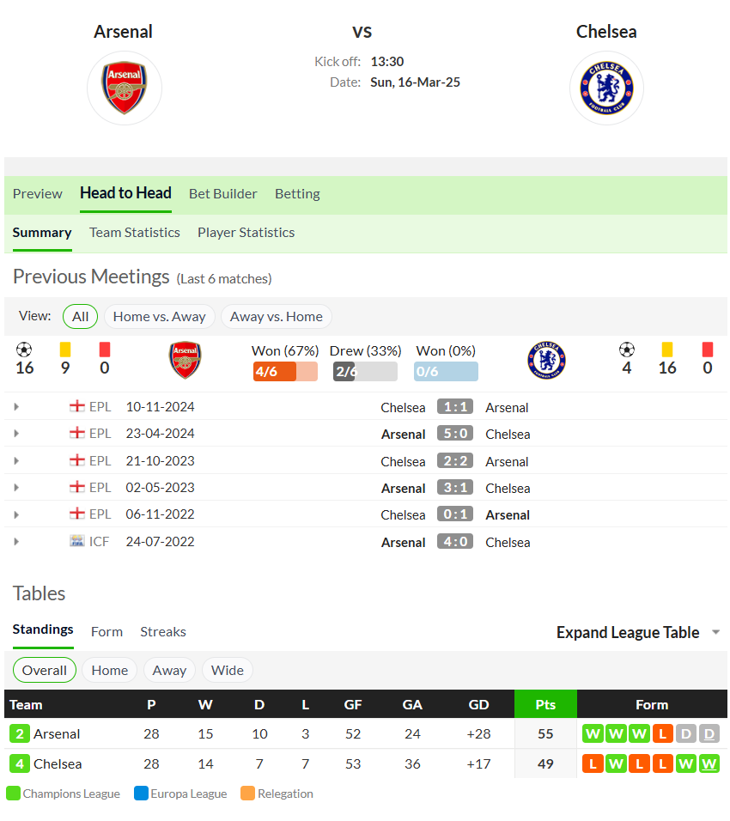Select the All view filter
Screen dimensions: 730x821
point(80,317)
